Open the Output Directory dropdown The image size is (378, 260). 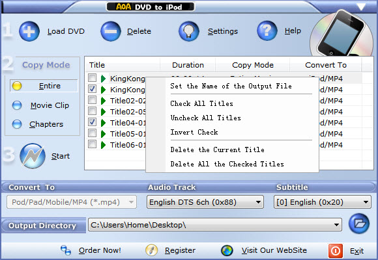coord(215,225)
